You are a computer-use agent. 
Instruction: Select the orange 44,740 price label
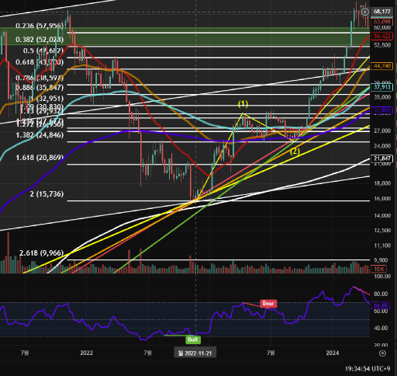pyautogui.click(x=381, y=66)
